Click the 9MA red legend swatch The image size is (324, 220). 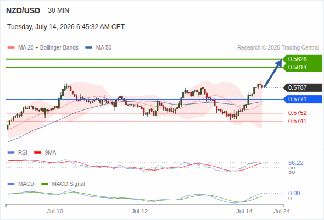(37, 153)
